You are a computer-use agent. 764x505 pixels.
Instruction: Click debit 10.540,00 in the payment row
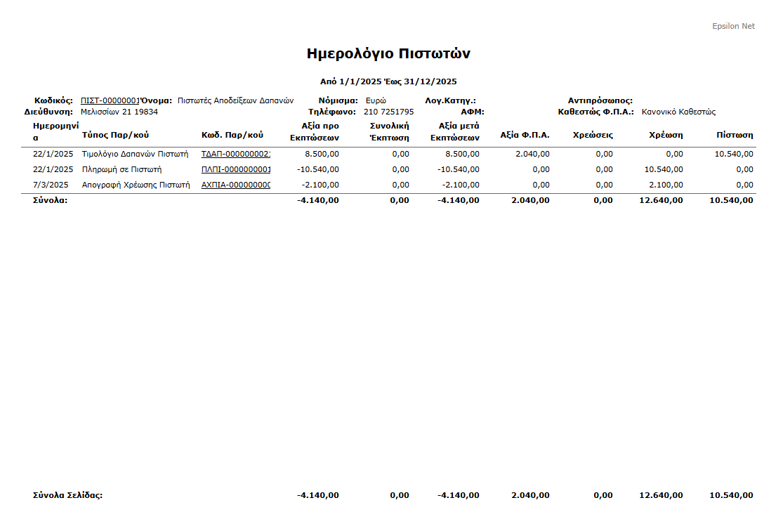664,170
